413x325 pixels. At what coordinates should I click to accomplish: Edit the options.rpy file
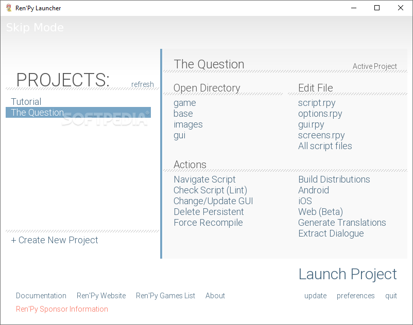pos(320,114)
